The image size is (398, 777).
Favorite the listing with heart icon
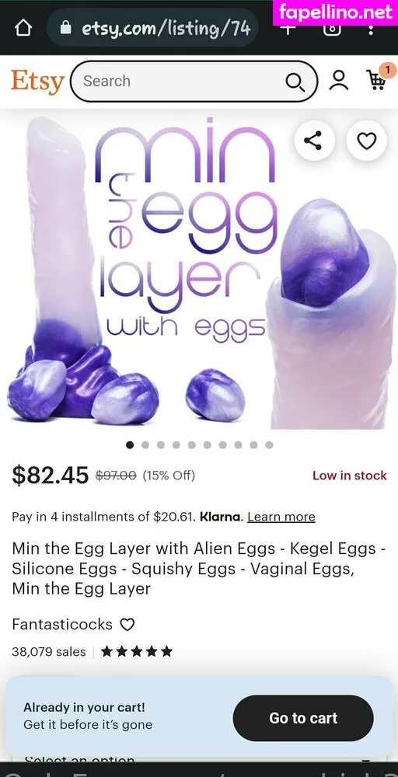tap(366, 141)
